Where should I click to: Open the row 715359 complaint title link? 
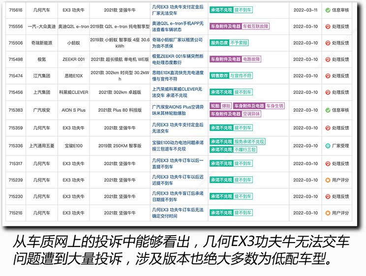pyautogui.click(x=178, y=128)
